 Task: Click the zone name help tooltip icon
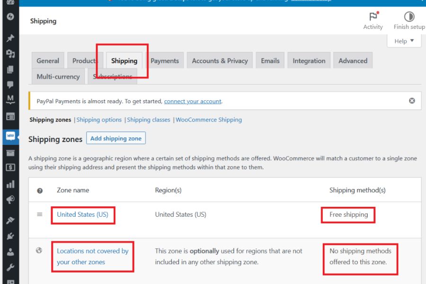pyautogui.click(x=40, y=191)
